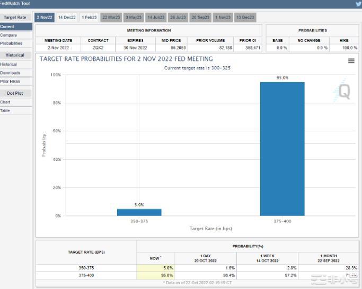Open Probabilities in the sidebar
Image resolution: width=362 pixels, height=289 pixels.
(x=11, y=43)
